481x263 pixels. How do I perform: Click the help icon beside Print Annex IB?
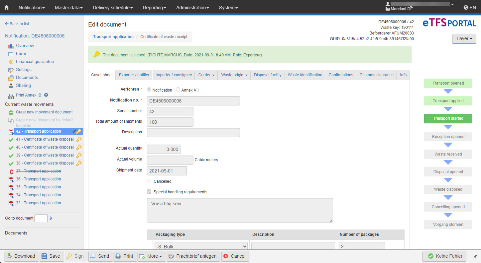tap(46, 95)
